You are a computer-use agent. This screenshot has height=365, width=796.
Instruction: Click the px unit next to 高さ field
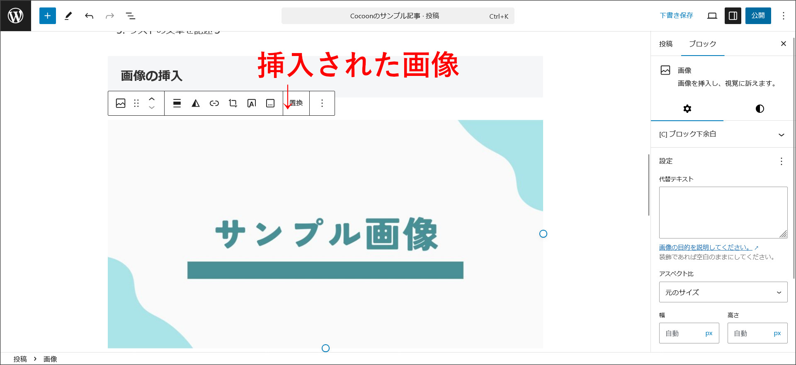[777, 333]
